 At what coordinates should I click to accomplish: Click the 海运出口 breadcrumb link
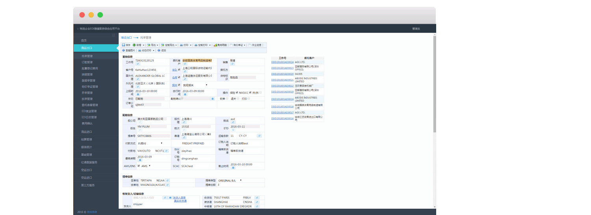point(126,37)
